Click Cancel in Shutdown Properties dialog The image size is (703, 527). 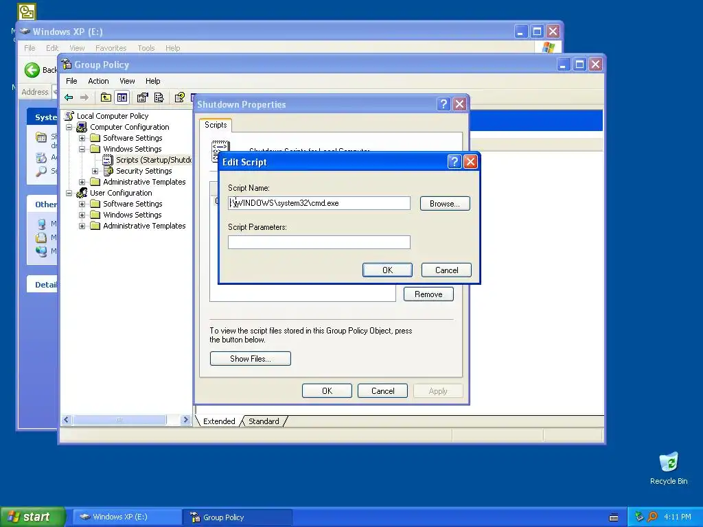[x=382, y=390]
